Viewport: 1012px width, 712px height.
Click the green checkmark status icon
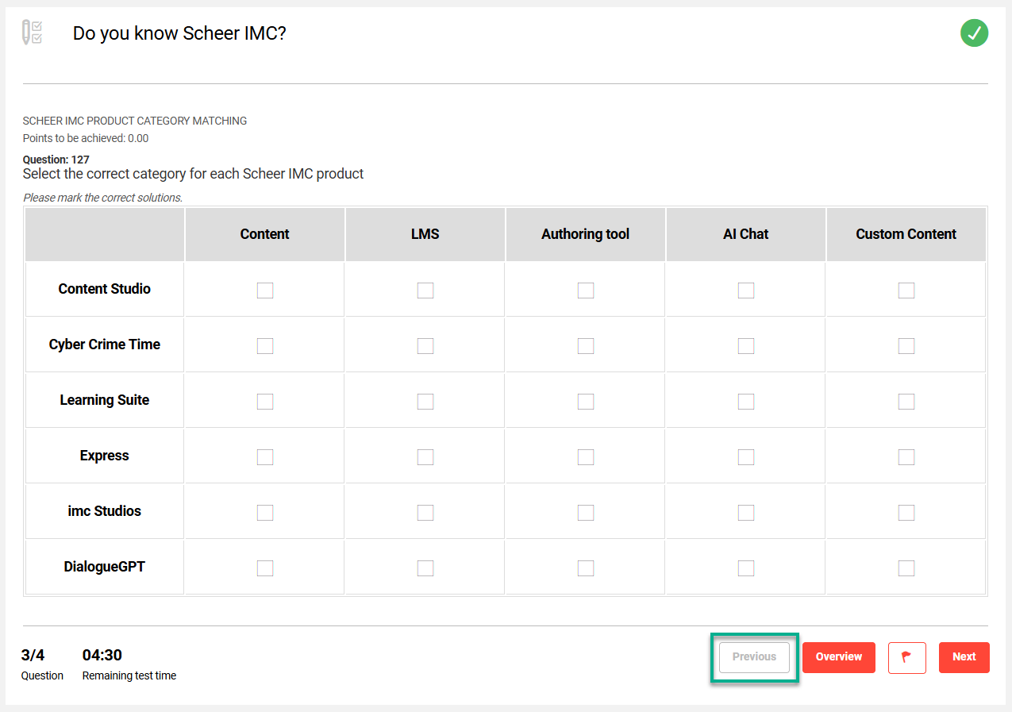[974, 33]
